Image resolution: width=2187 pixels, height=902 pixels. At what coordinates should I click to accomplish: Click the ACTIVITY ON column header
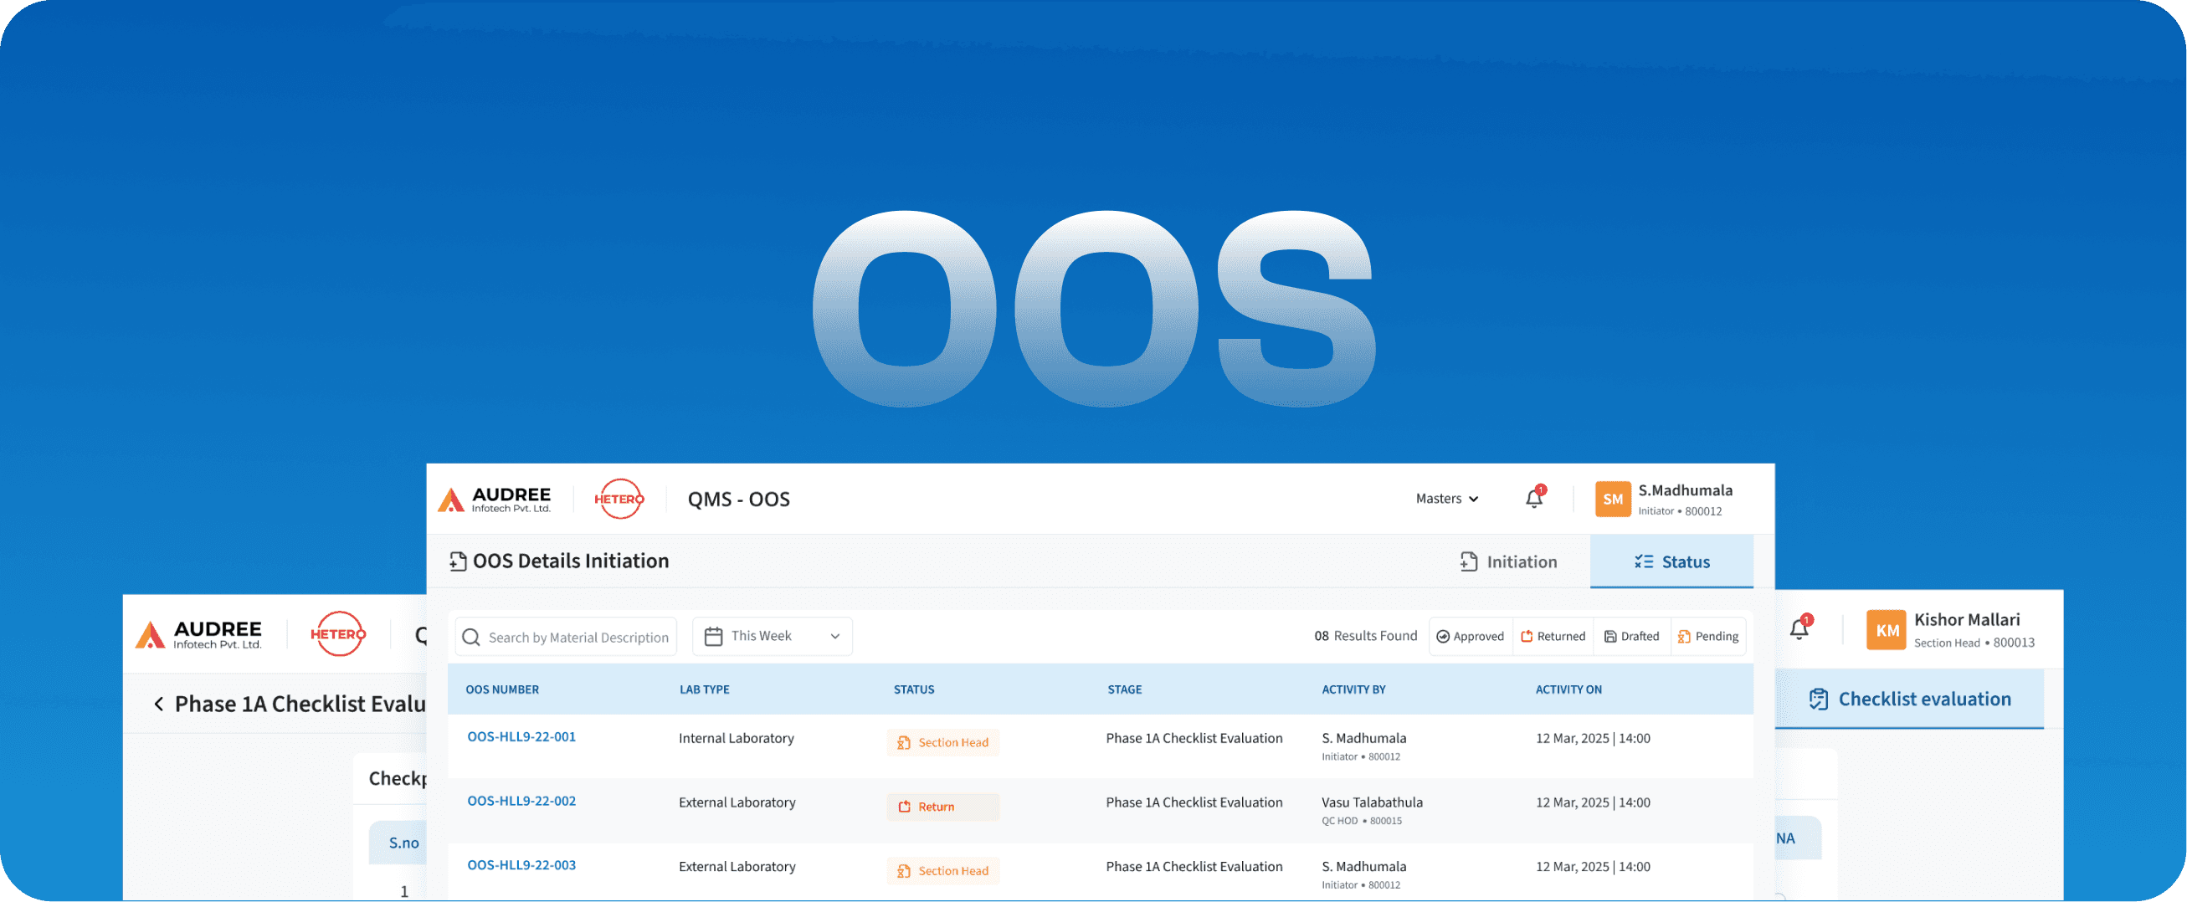click(1568, 689)
